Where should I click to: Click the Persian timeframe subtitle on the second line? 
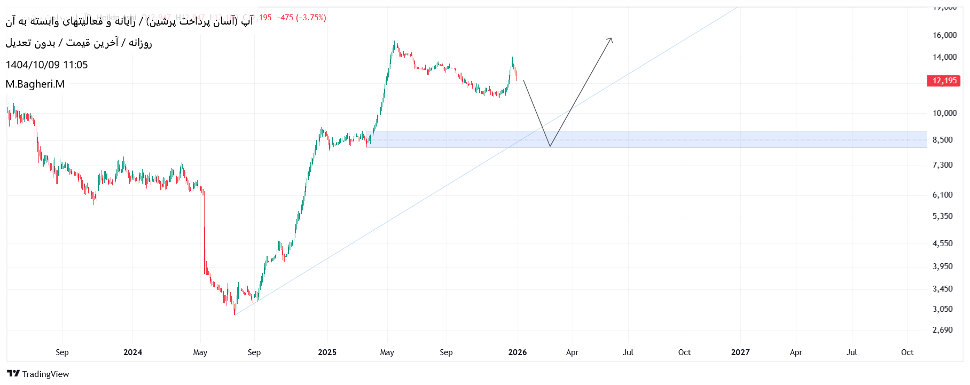point(79,43)
